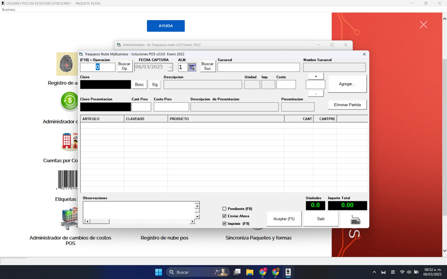Image resolution: width=447 pixels, height=279 pixels.
Task: Enable the Pendiente (F8) checkbox
Action: [x=225, y=209]
